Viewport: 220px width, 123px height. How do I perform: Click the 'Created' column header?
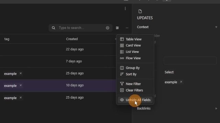point(72,39)
